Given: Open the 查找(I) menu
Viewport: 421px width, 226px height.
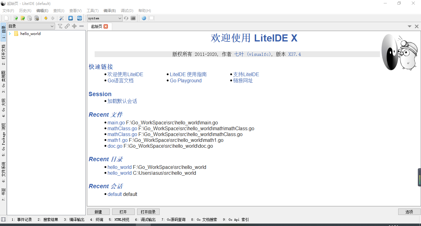Looking at the screenshot, I should [x=59, y=10].
